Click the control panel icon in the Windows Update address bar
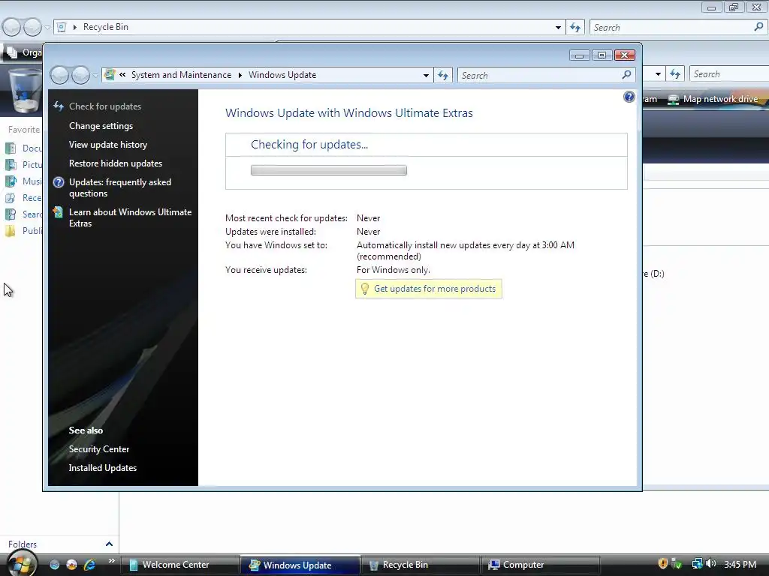The image size is (769, 576). [x=110, y=74]
